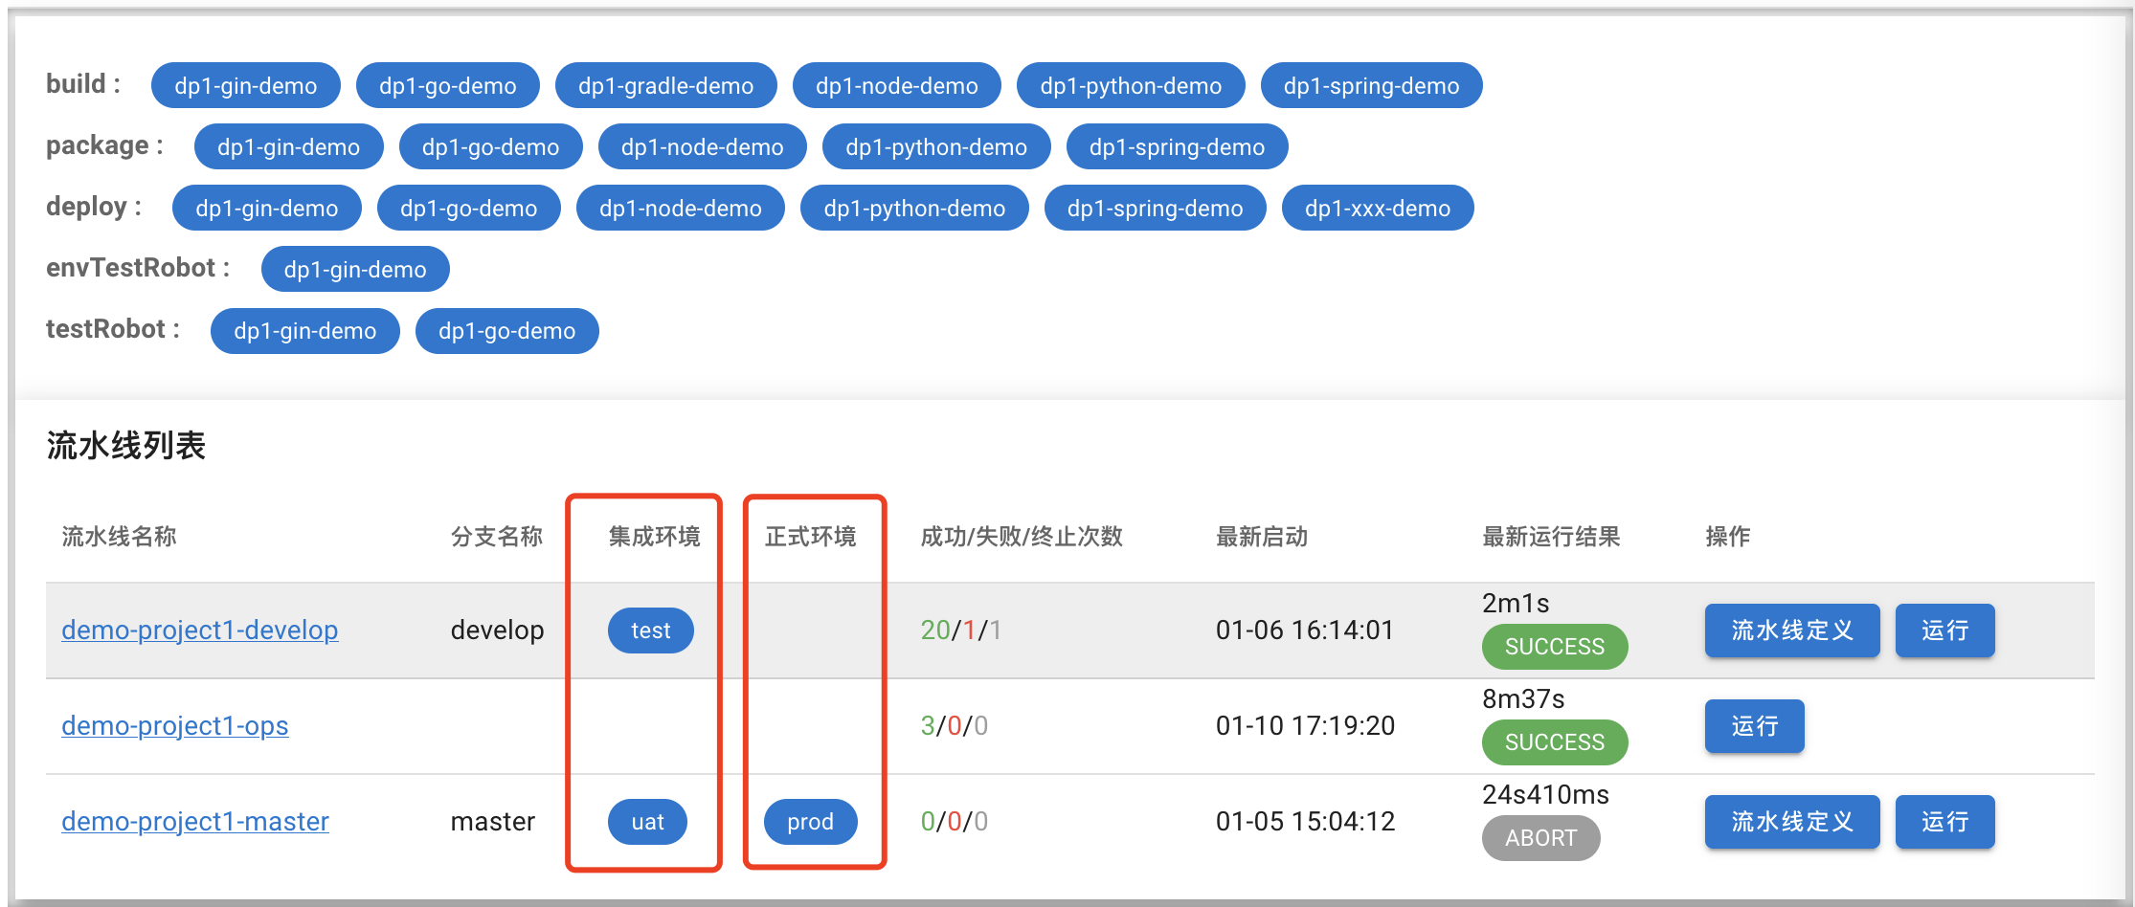Select the dp1-gin-demo build badge
The width and height of the screenshot is (2135, 907).
[245, 85]
